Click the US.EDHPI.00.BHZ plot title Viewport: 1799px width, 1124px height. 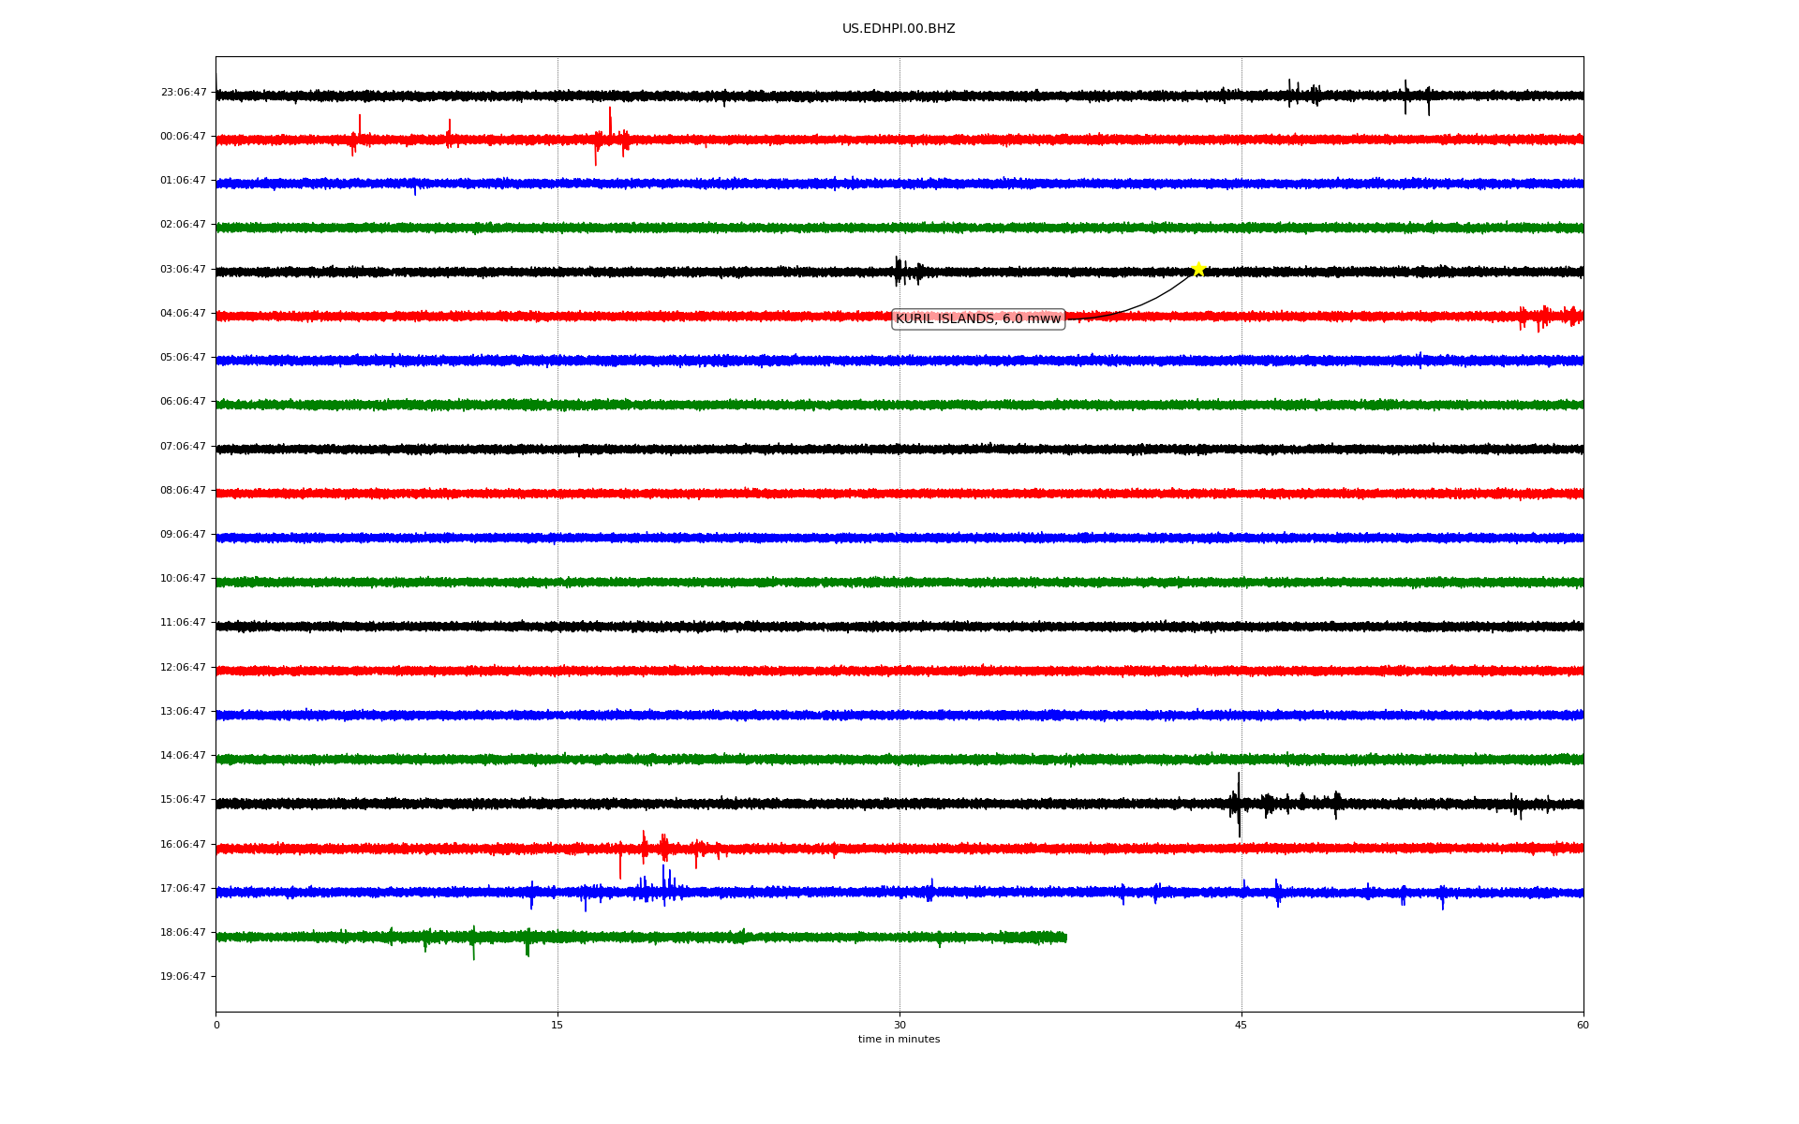(899, 29)
